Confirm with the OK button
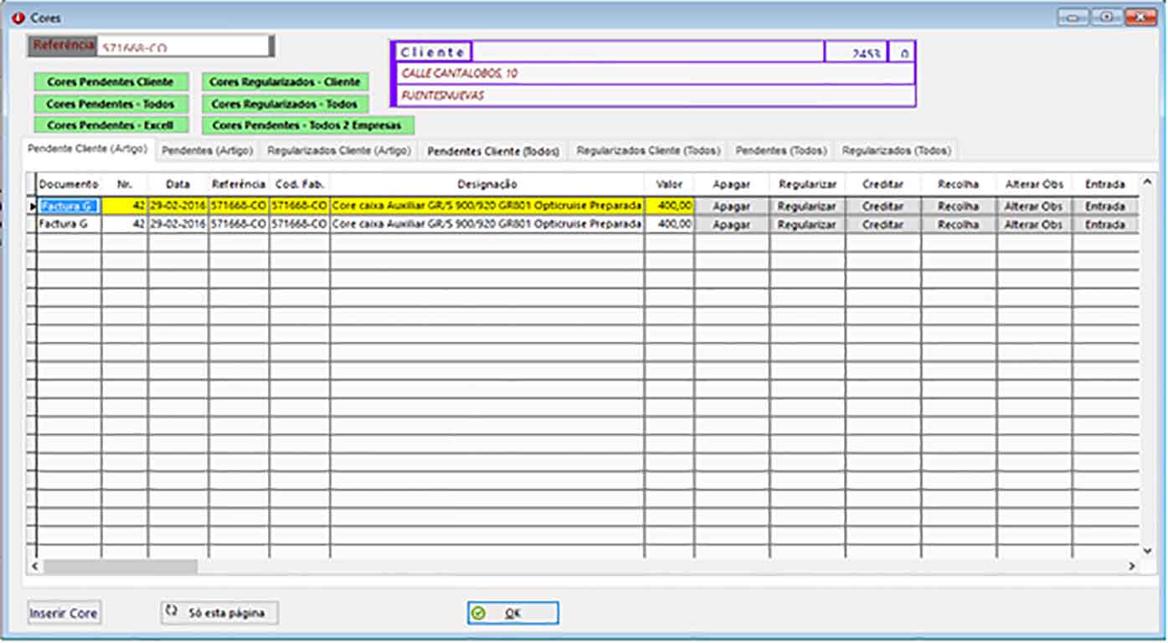Image resolution: width=1168 pixels, height=643 pixels. point(512,614)
